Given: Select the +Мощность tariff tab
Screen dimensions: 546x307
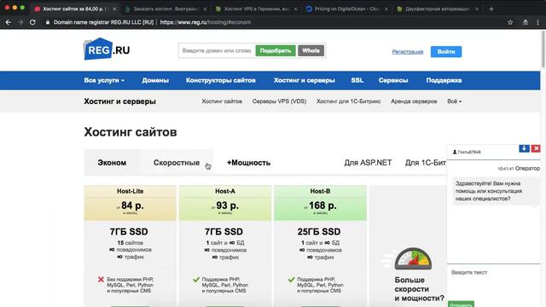Looking at the screenshot, I should (248, 163).
